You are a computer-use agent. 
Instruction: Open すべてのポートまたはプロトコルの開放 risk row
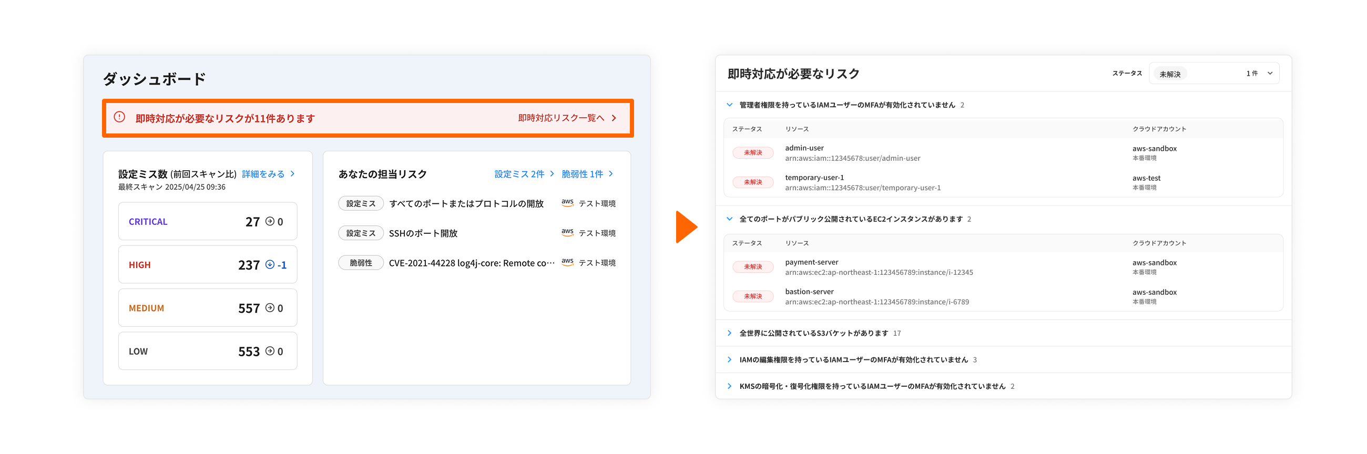coord(476,204)
